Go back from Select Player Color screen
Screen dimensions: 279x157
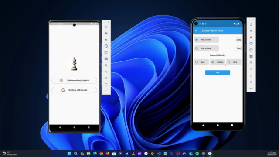pos(197,31)
